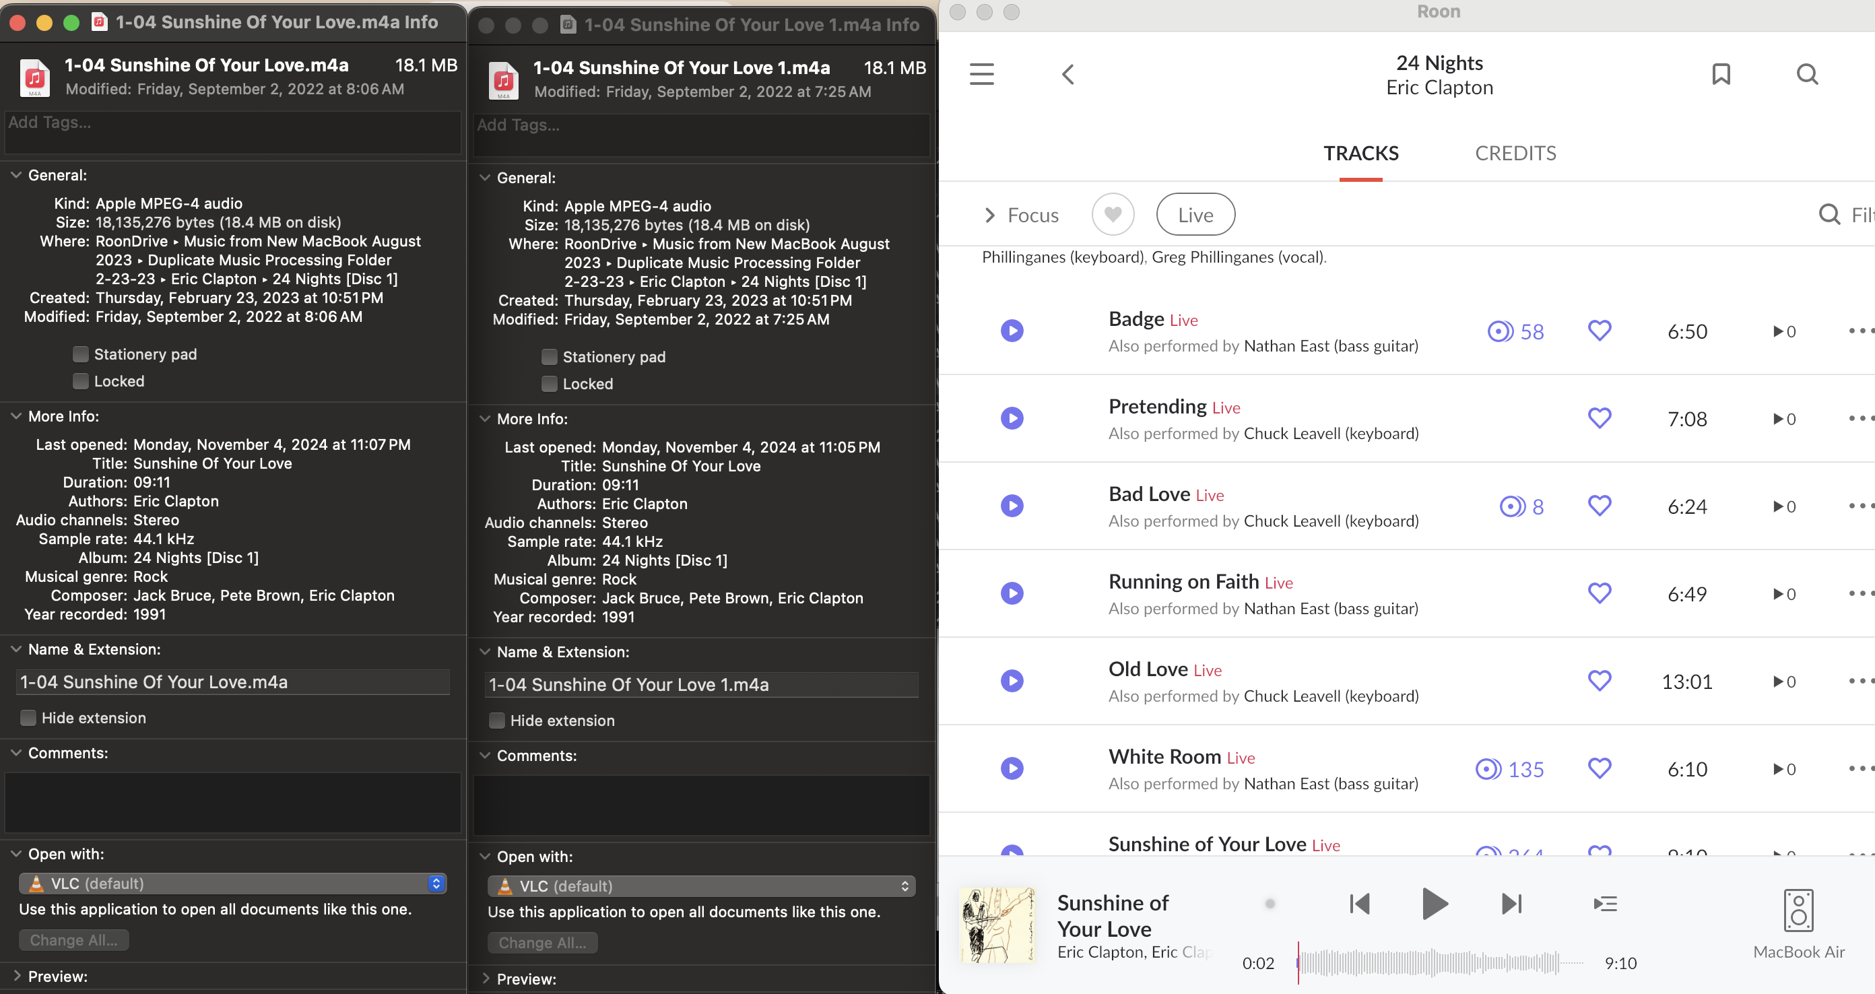Open the Roon search magnifier
The height and width of the screenshot is (994, 1875).
pyautogui.click(x=1806, y=73)
